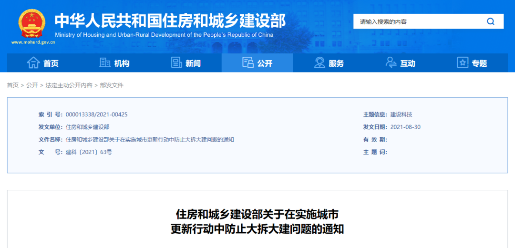Go to 公开 in the breadcrumb
This screenshot has width=515, height=248.
click(32, 85)
